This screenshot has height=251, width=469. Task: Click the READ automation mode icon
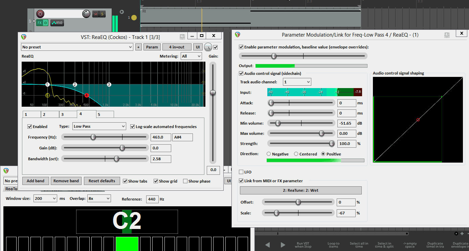(57, 23)
